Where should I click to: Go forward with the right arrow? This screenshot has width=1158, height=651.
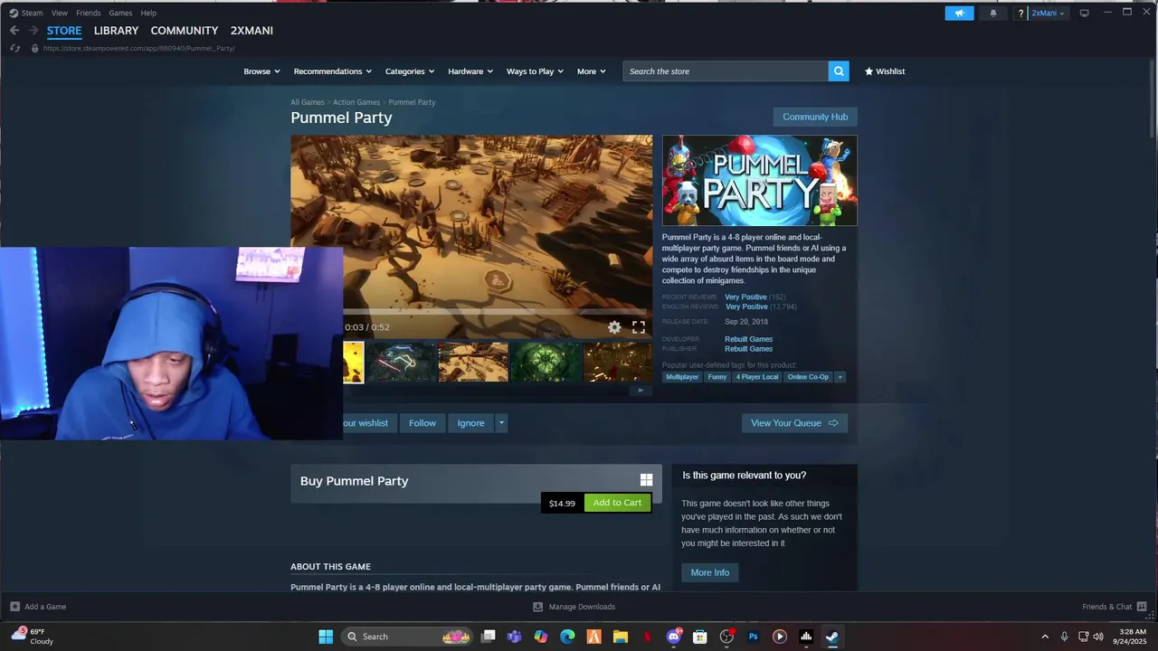[x=33, y=31]
